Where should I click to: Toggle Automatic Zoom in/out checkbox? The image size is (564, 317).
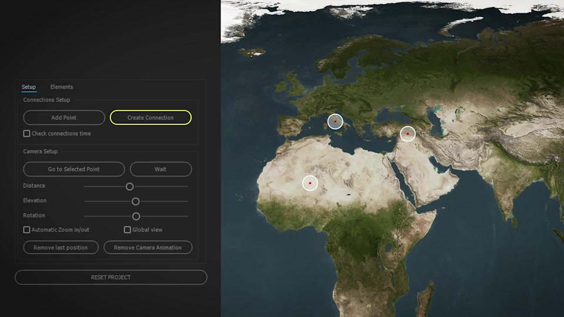coord(26,230)
